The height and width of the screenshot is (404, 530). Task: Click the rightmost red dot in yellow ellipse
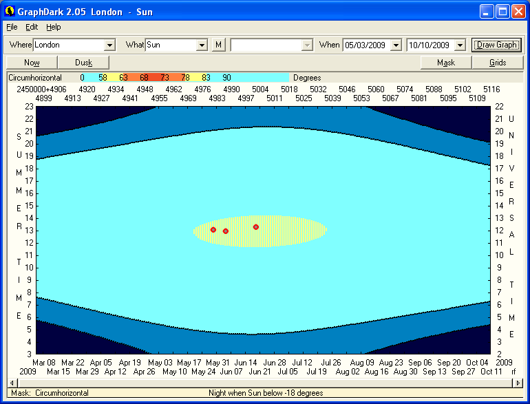256,227
